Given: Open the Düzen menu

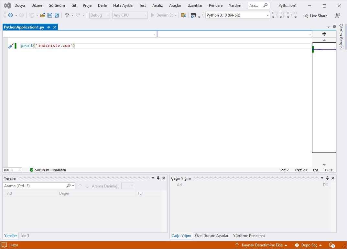Looking at the screenshot, I should [37, 6].
